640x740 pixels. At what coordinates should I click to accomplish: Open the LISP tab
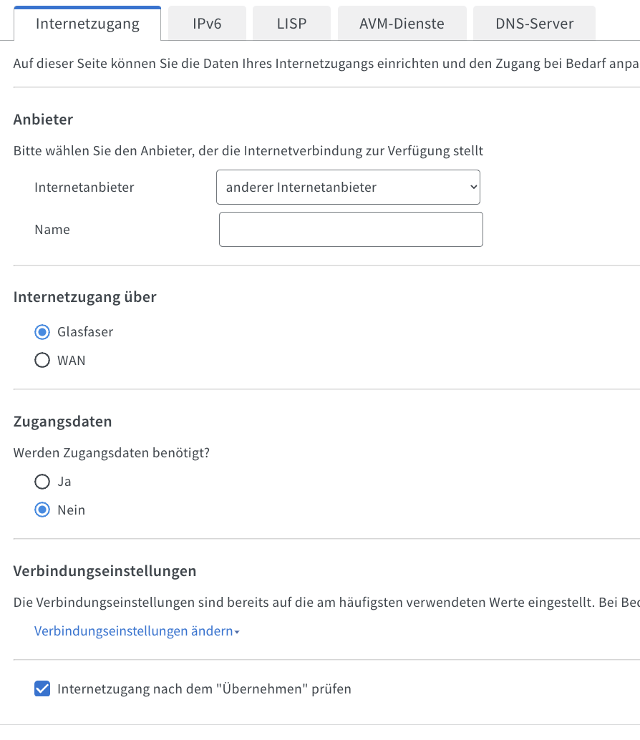pyautogui.click(x=291, y=23)
